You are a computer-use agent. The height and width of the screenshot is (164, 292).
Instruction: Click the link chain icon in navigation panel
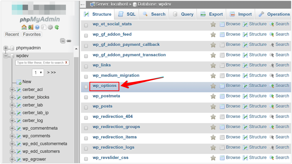click(69, 41)
